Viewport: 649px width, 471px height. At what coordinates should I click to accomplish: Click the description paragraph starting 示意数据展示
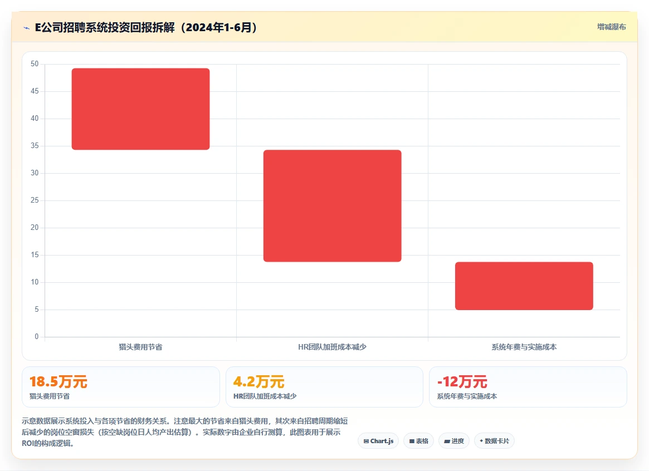point(184,432)
